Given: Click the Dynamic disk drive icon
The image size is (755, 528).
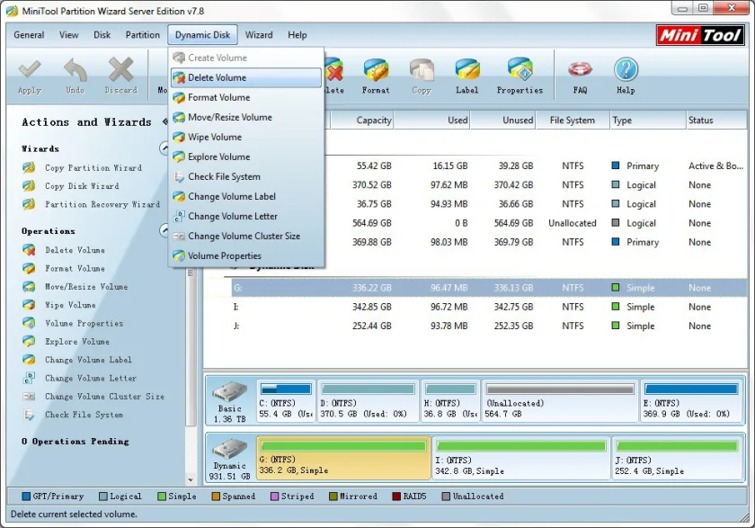Looking at the screenshot, I should pos(230,449).
